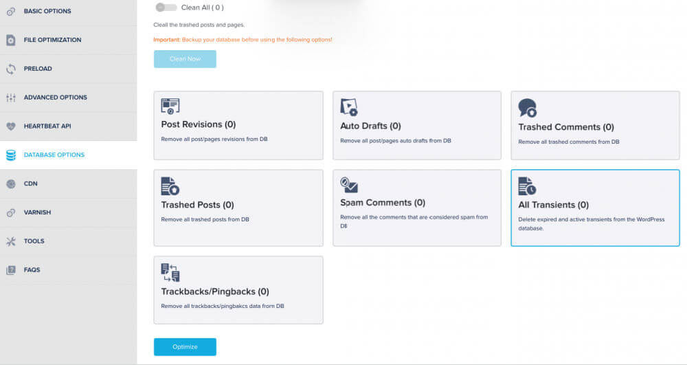Go to the Preload settings
687x365 pixels.
(68, 69)
